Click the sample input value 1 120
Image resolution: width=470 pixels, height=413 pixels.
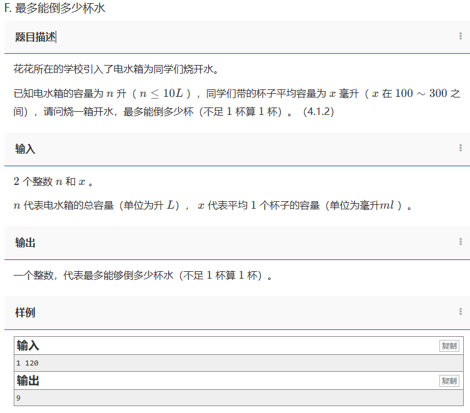point(28,363)
